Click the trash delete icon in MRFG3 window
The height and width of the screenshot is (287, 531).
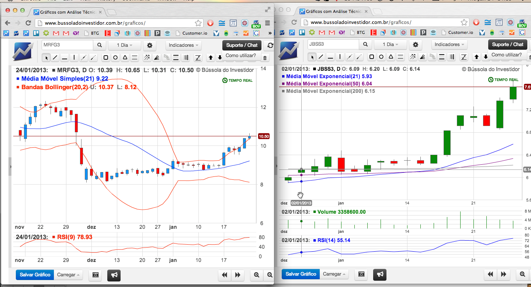[x=265, y=57]
